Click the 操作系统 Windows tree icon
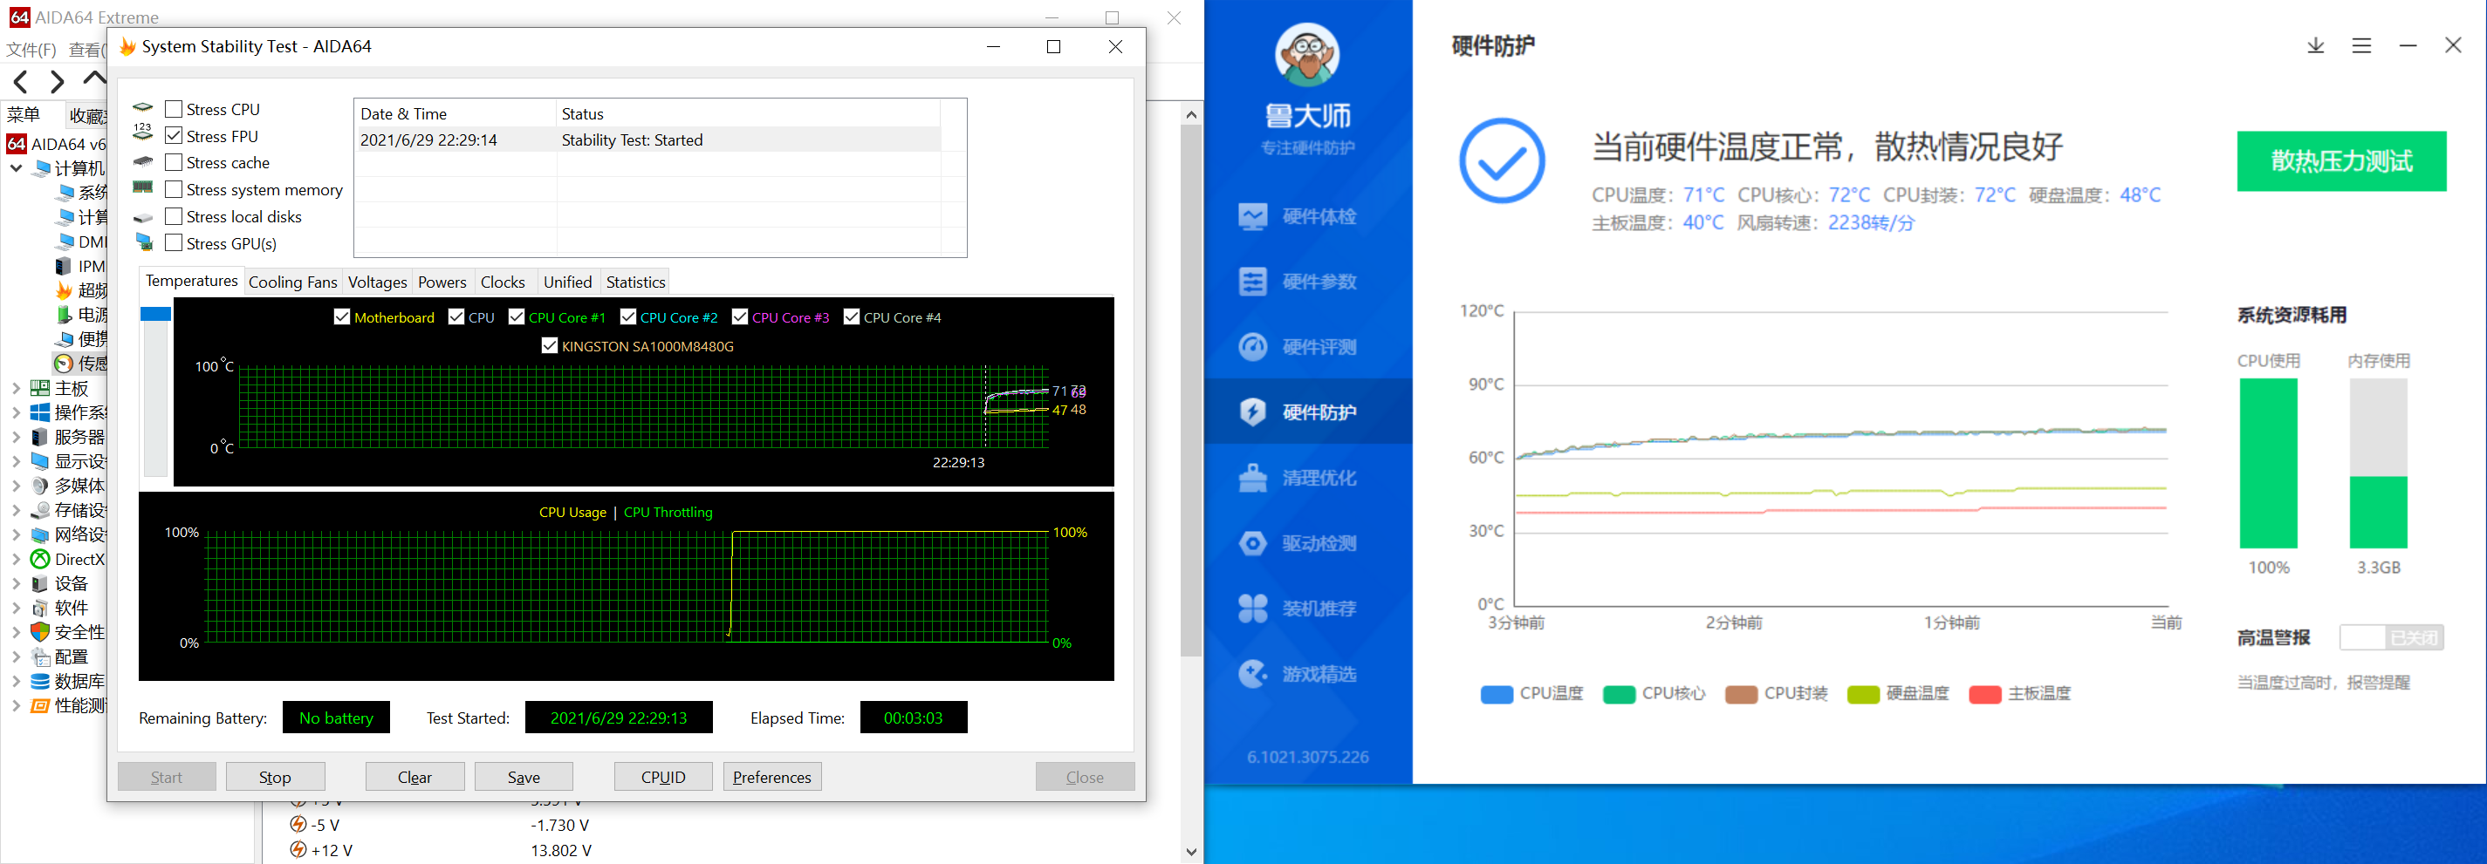Screen dimensions: 2487x864 tap(39, 412)
